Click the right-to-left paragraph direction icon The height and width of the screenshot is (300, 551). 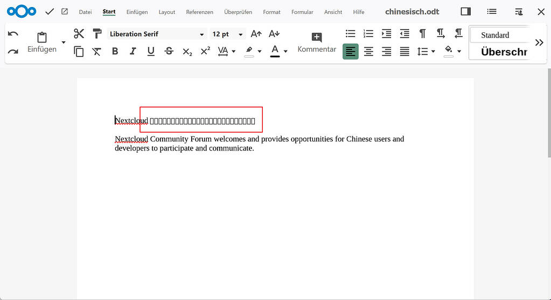458,34
